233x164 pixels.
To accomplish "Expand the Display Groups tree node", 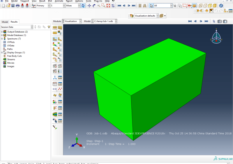I will (x=2, y=53).
